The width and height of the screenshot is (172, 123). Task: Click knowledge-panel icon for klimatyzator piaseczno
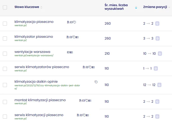[77, 37]
